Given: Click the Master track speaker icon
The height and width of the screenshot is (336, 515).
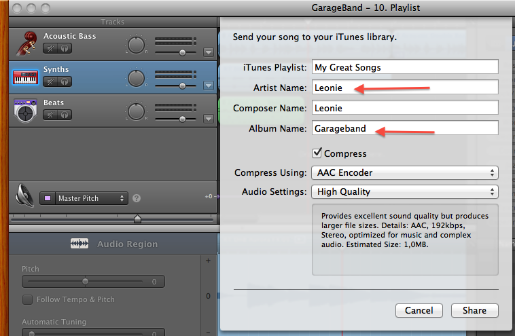Looking at the screenshot, I should (x=25, y=195).
